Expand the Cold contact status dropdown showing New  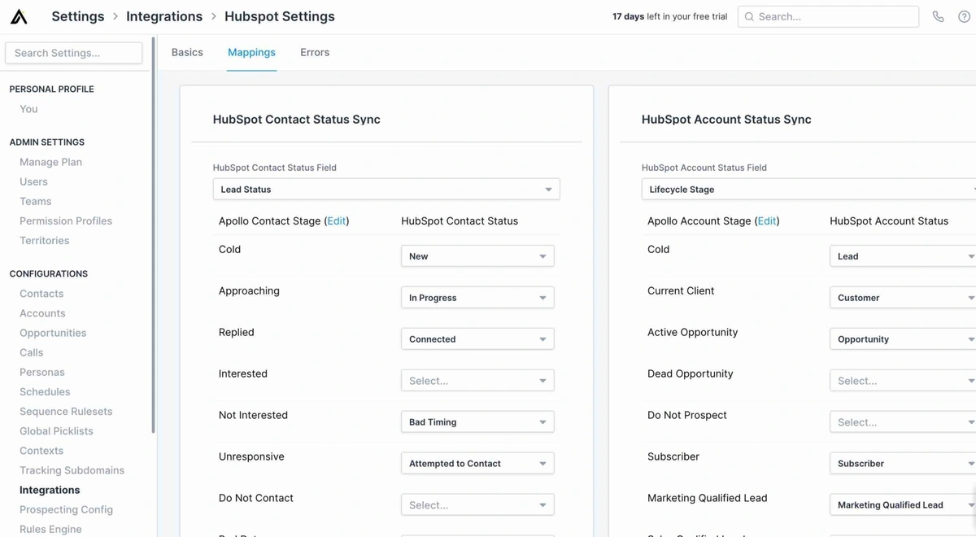click(477, 255)
